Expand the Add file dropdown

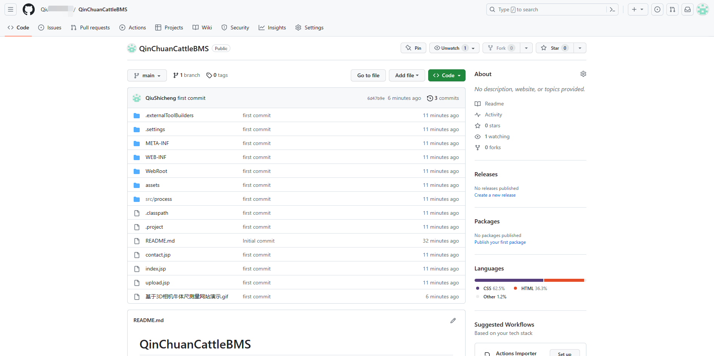tap(407, 75)
